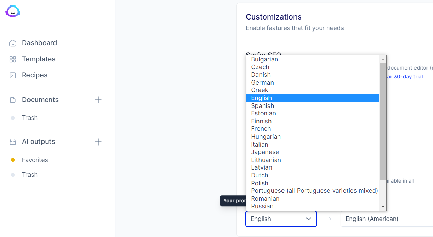Open Dashboard via its home icon
Viewport: 433px width, 237px height.
tap(13, 43)
